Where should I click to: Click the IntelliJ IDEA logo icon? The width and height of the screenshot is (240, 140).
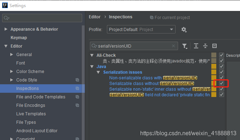[5, 5]
